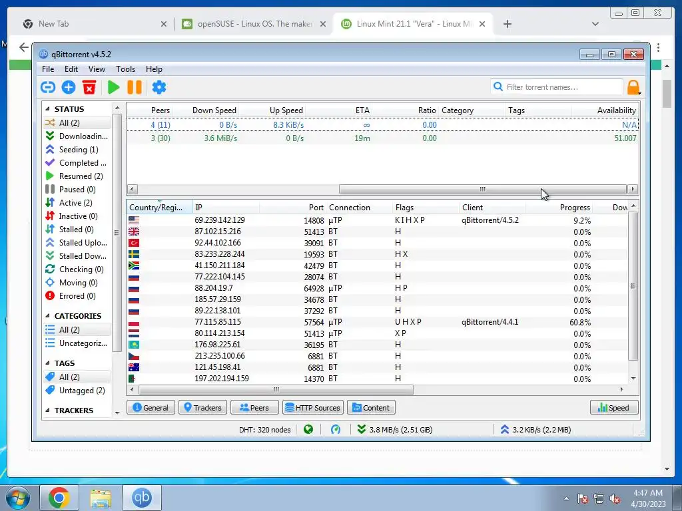This screenshot has height=511, width=682.
Task: Select the Resumed (2) status filter
Action: tap(77, 176)
